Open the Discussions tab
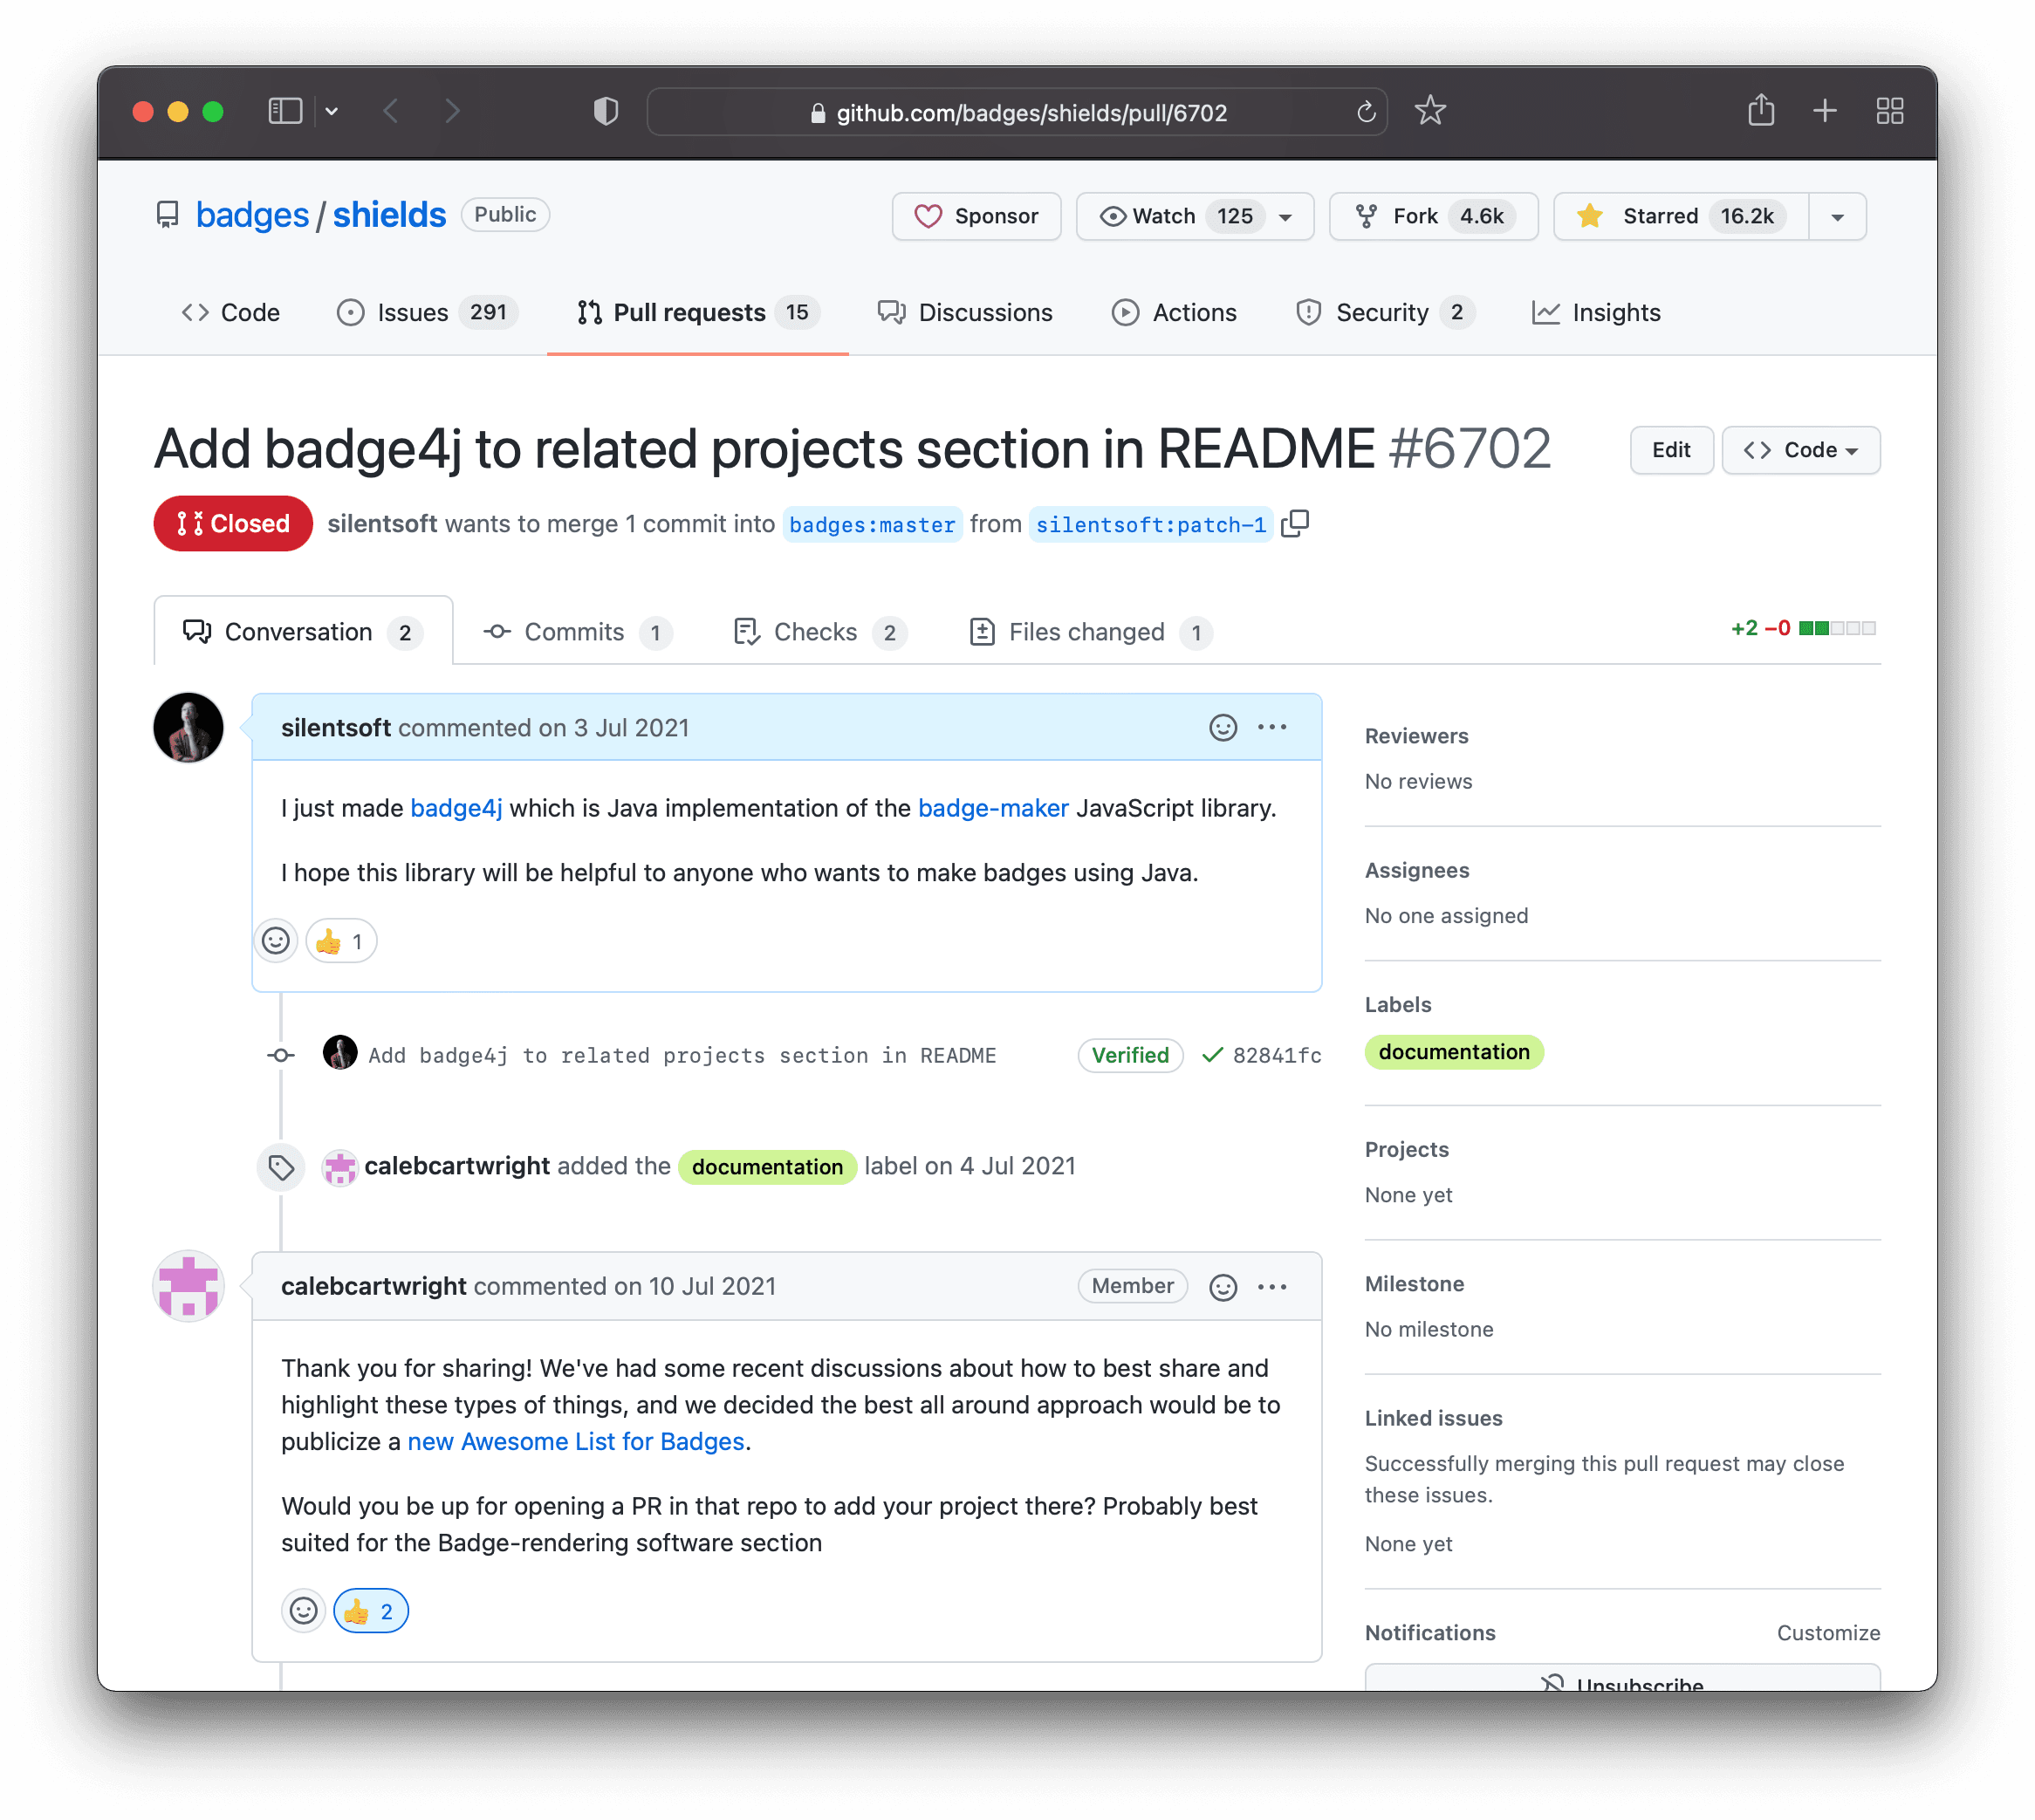This screenshot has width=2035, height=1820. [965, 312]
